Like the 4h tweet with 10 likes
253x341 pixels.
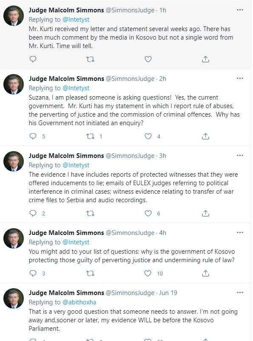pos(148,273)
